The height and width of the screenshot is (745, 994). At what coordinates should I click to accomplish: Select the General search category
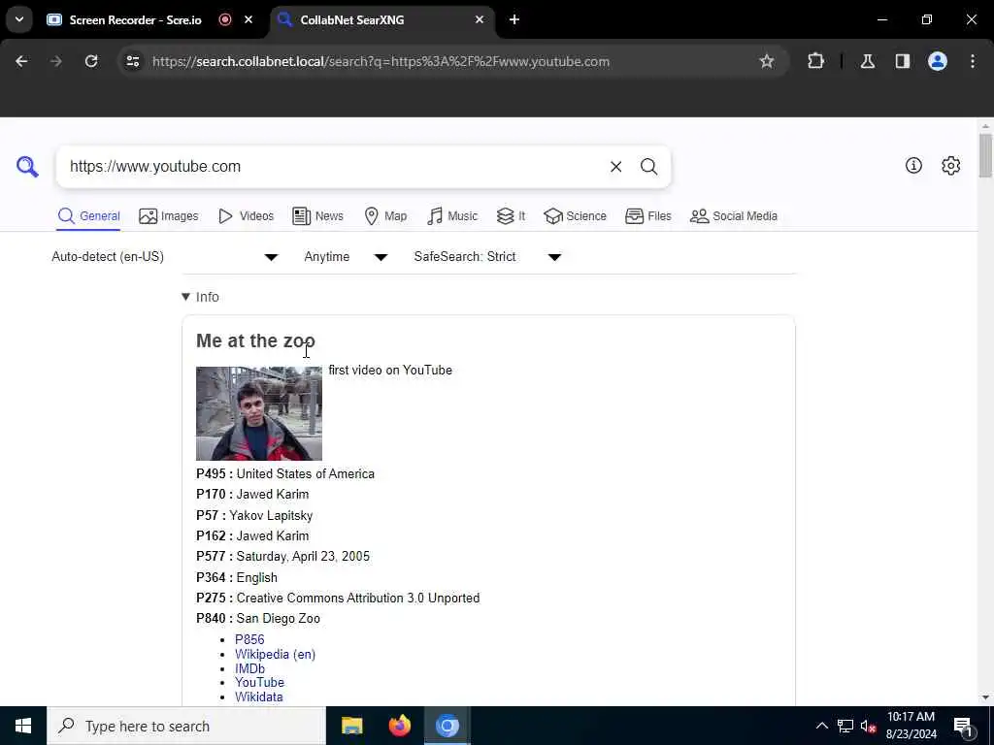click(88, 216)
